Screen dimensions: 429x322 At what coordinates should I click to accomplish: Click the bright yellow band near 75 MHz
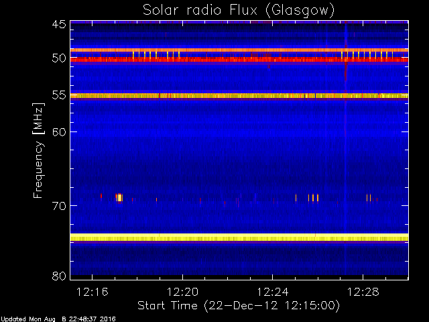click(239, 237)
